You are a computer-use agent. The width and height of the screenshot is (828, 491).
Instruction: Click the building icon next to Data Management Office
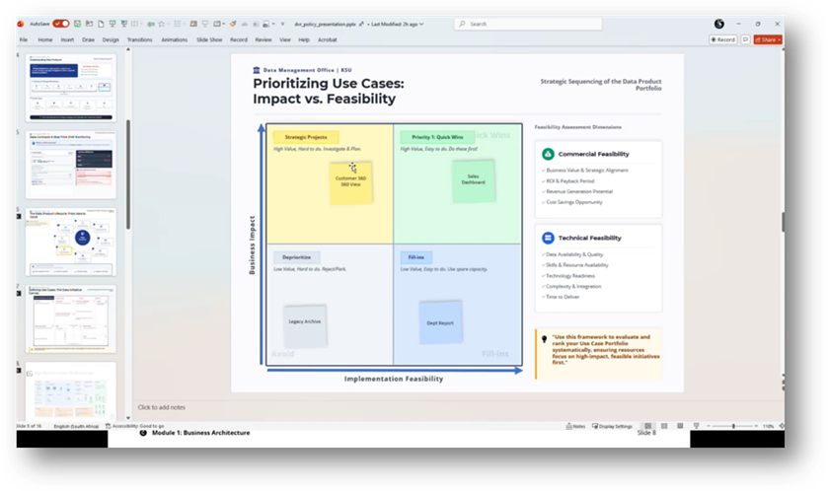[x=257, y=70]
